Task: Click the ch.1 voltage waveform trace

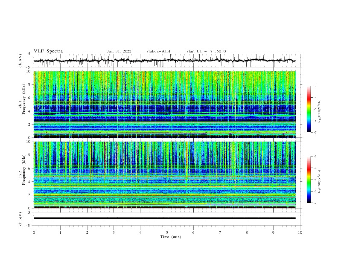Action: (x=164, y=61)
